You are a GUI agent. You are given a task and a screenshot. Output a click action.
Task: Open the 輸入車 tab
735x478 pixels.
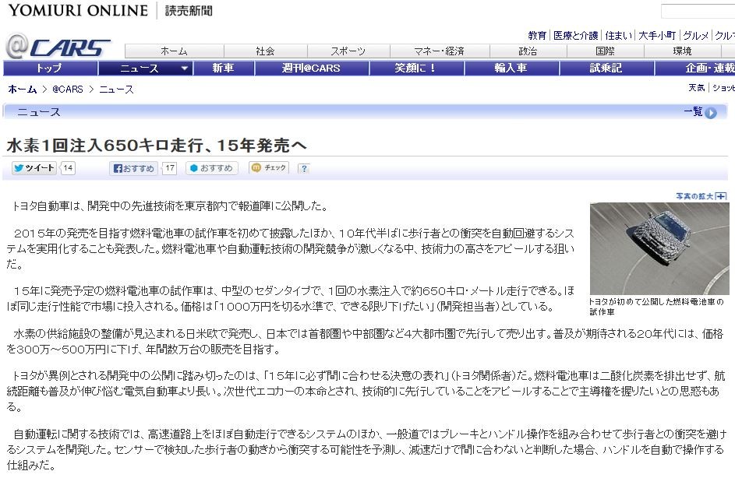coord(511,69)
